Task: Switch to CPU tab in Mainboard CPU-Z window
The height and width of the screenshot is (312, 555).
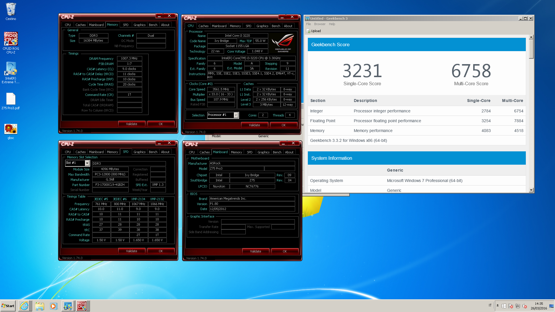Action: point(192,152)
